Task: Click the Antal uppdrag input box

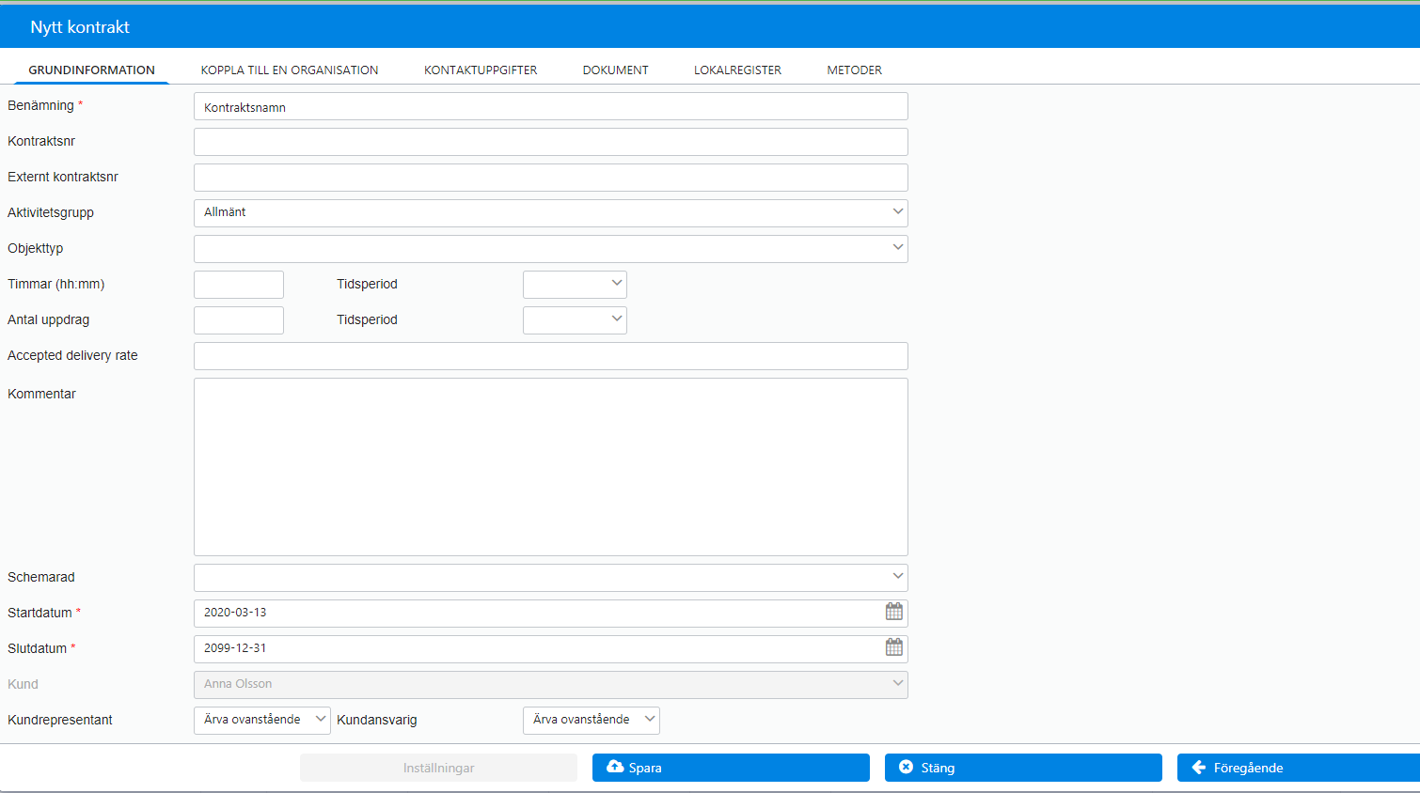Action: [239, 320]
